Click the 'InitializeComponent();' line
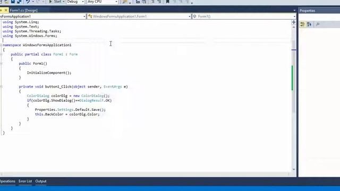 49,73
